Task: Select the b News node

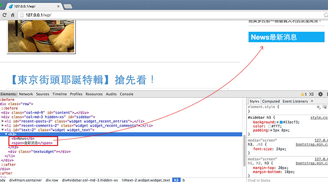Action: tap(23, 138)
